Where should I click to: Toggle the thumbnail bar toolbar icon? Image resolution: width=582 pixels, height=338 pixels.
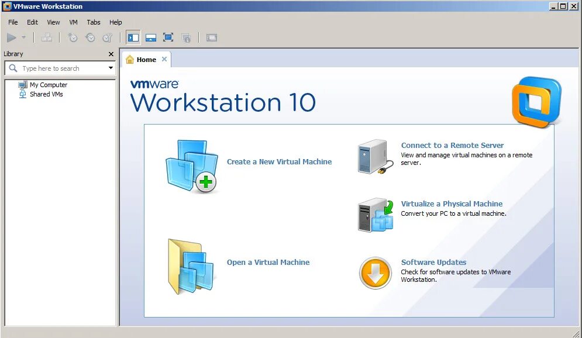tap(151, 37)
